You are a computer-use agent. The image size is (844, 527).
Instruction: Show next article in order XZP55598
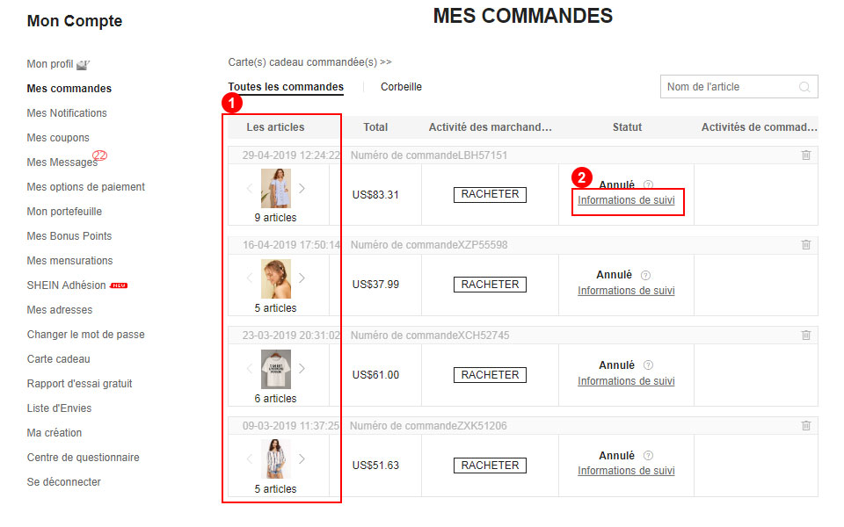point(302,278)
